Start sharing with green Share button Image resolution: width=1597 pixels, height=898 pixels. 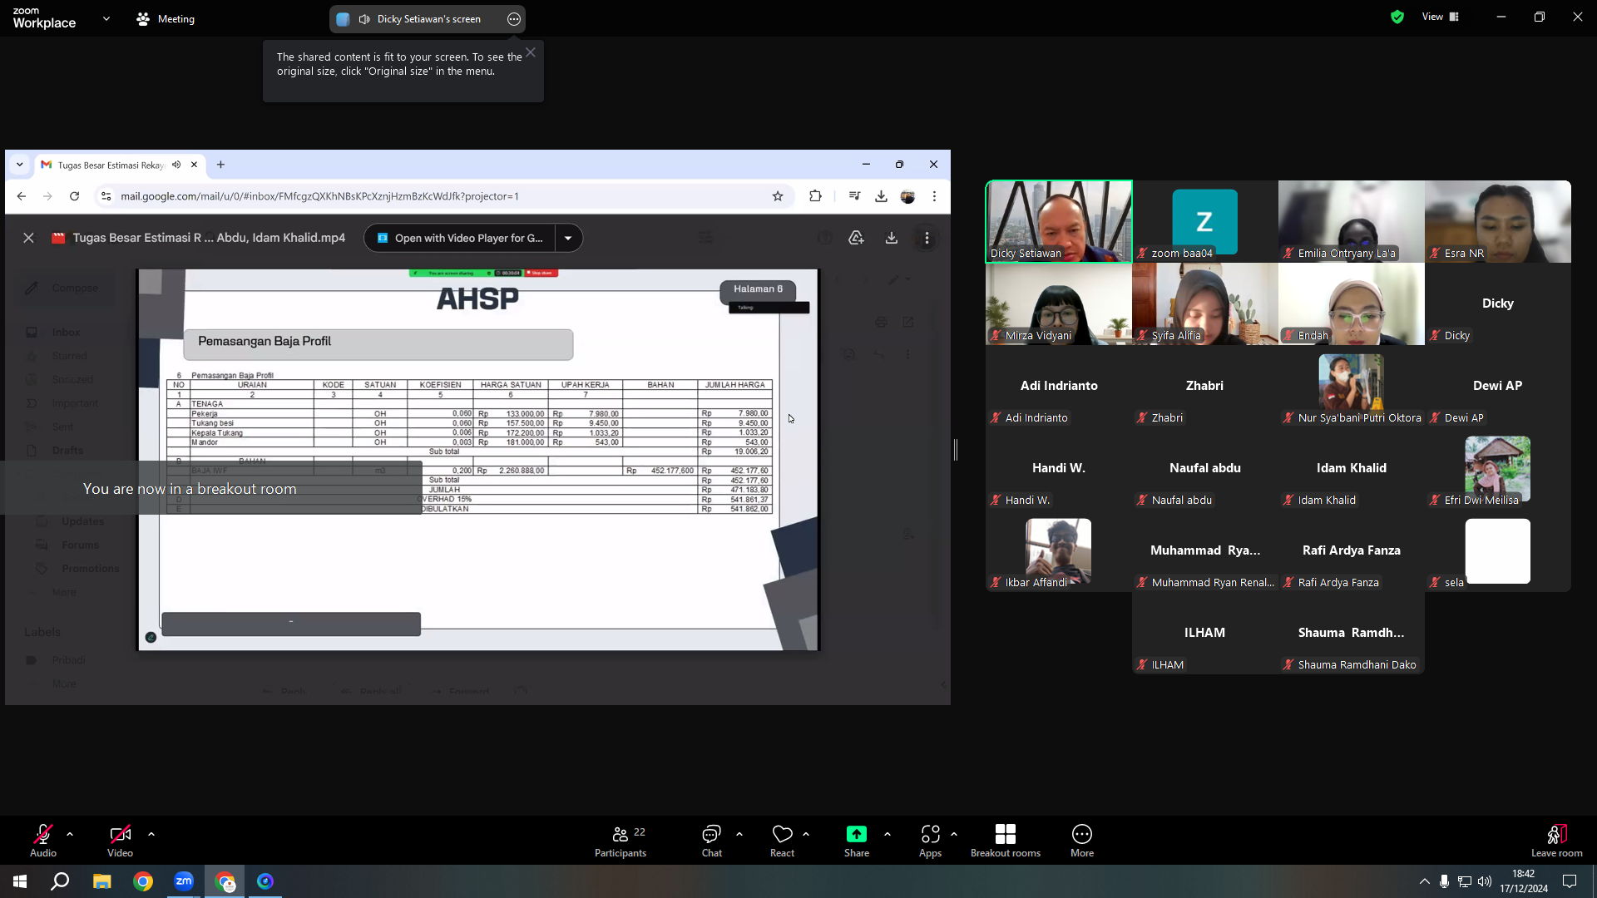click(x=857, y=840)
